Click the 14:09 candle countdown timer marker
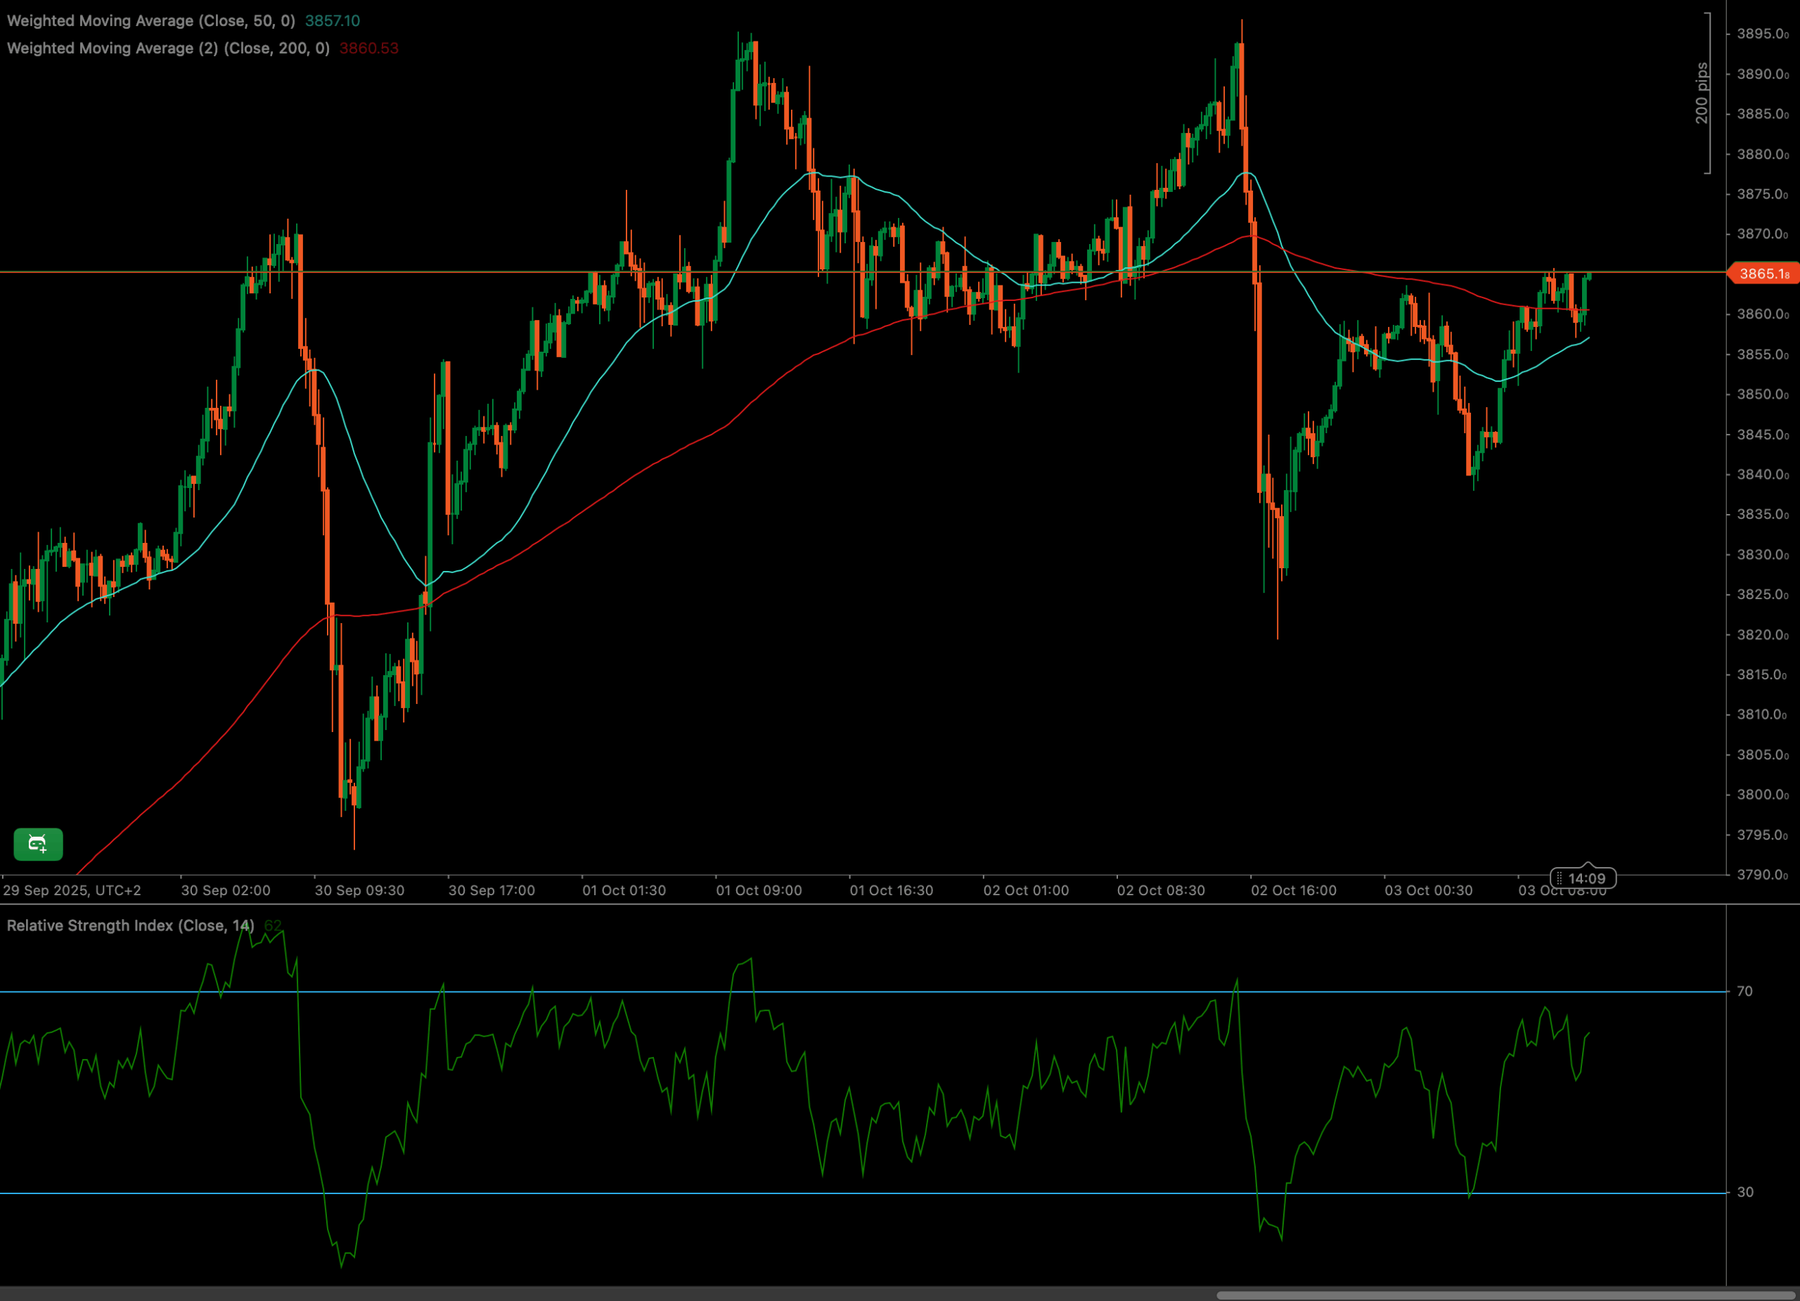Viewport: 1800px width, 1301px height. click(x=1583, y=878)
